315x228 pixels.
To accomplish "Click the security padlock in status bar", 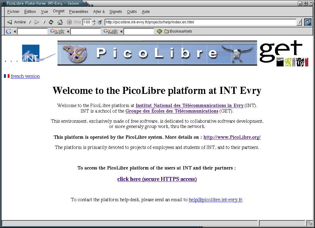I will [309, 223].
